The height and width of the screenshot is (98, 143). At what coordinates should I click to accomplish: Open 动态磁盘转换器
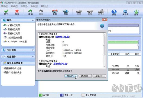(x=12, y=37)
